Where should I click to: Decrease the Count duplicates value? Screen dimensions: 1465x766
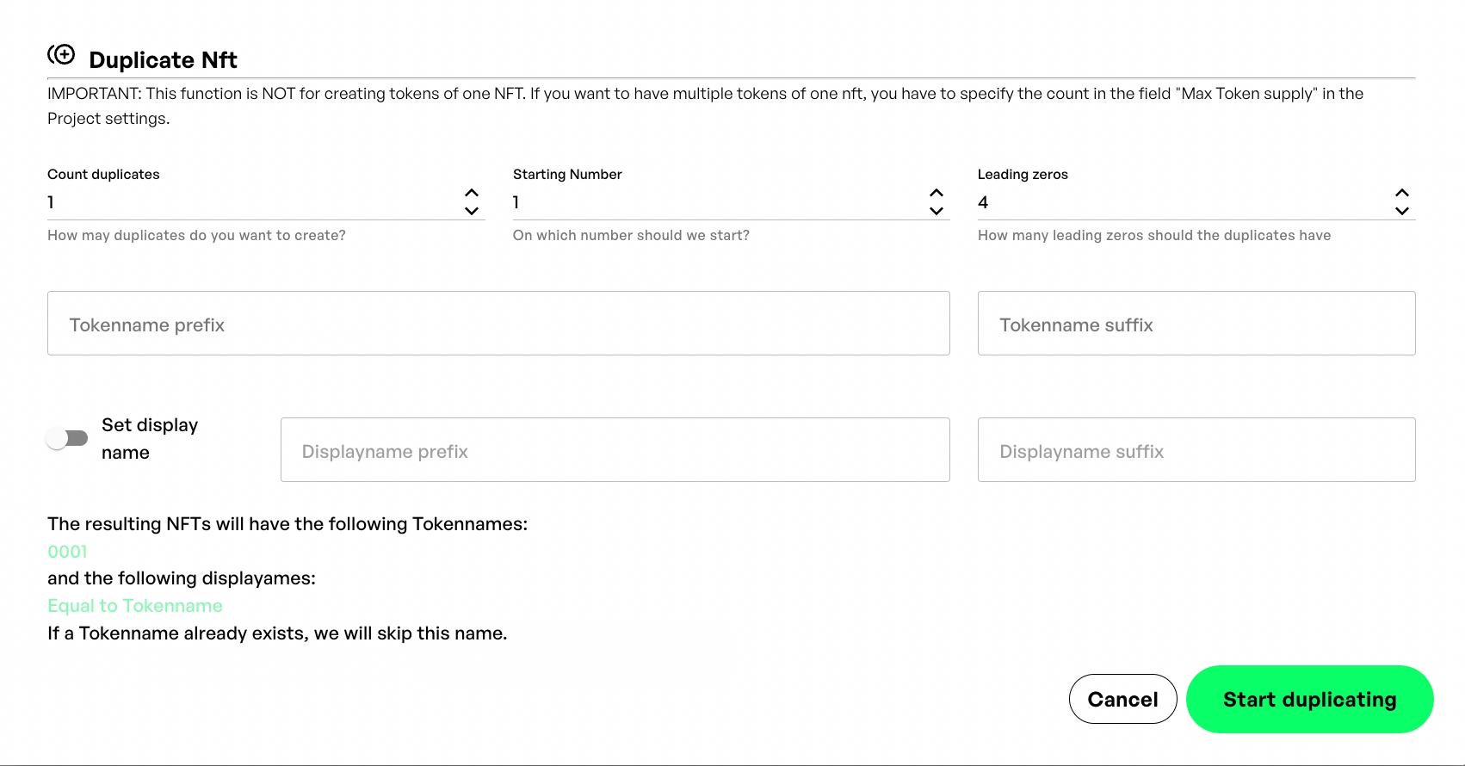(472, 211)
